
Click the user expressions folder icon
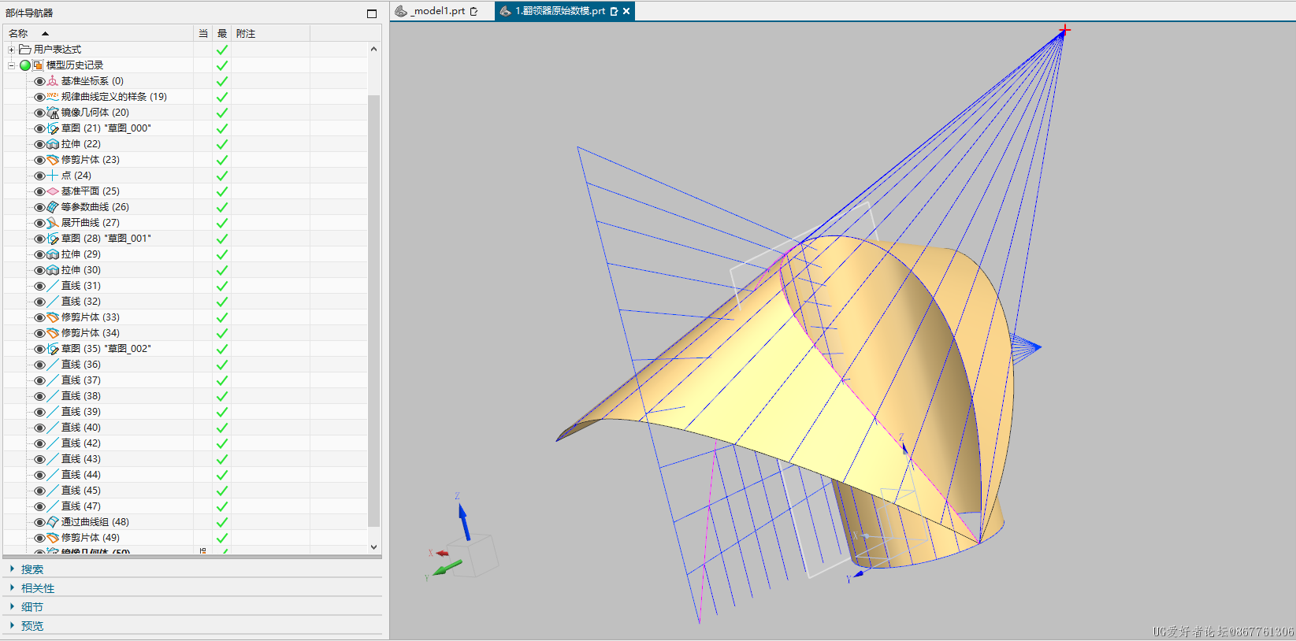click(x=25, y=50)
